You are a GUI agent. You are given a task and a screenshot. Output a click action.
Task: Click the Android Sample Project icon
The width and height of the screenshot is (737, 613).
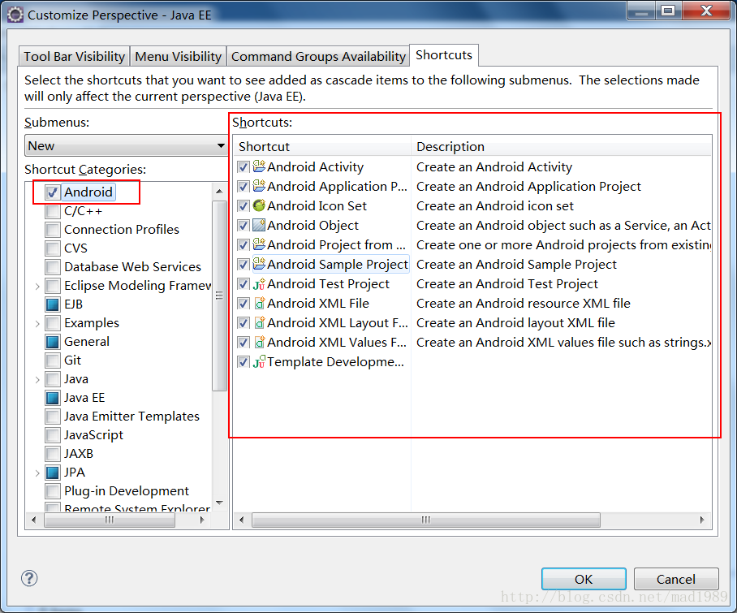[x=259, y=264]
